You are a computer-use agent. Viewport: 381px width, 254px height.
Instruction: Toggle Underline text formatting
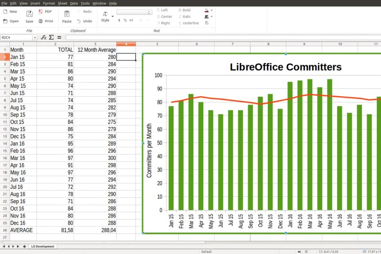tap(189, 23)
